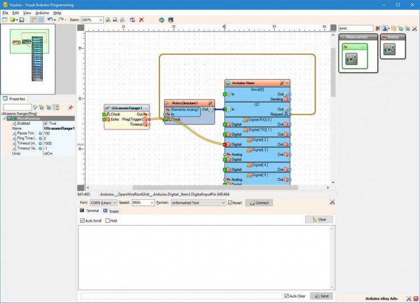Open the Speed baud rate dropdown
Viewport: 420px width, 303px height.
tap(152, 203)
